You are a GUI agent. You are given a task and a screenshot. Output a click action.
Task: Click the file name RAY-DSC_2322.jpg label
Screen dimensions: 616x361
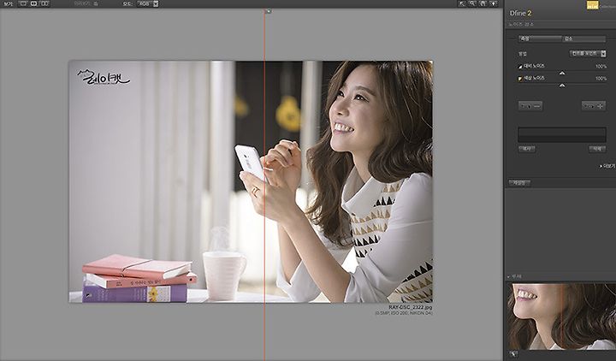(x=411, y=307)
